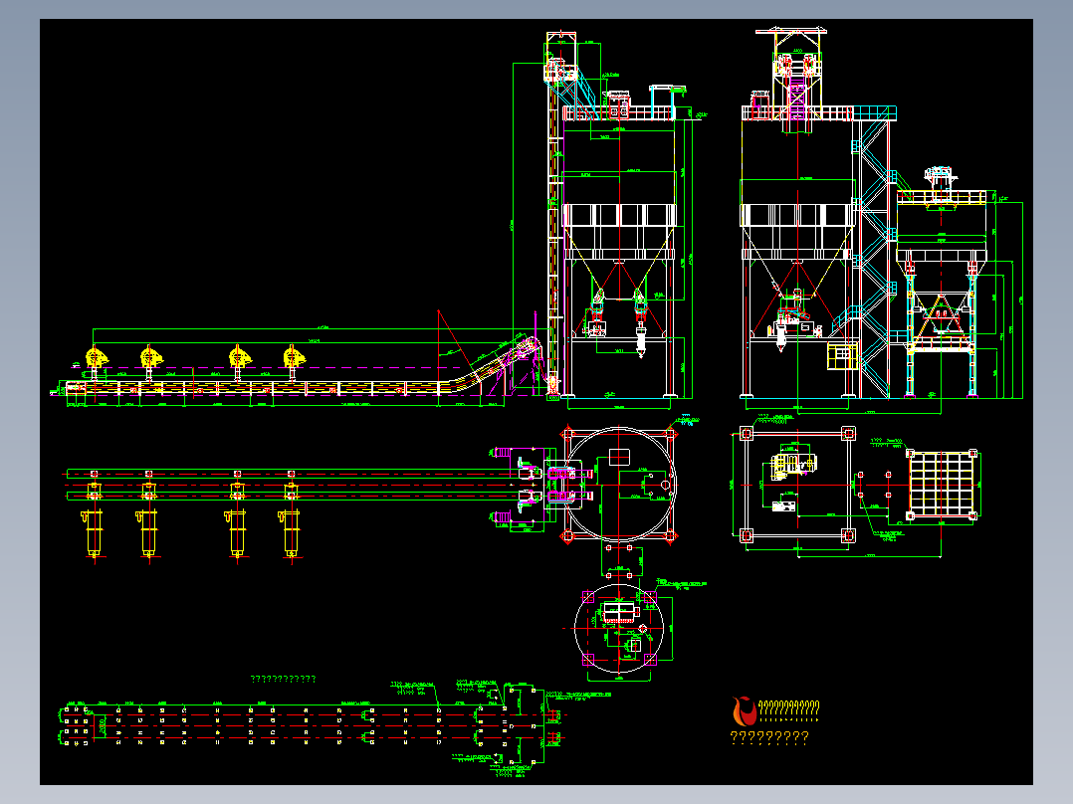Select the small hopper tower at far right elevation
1073x804 pixels.
click(x=941, y=281)
